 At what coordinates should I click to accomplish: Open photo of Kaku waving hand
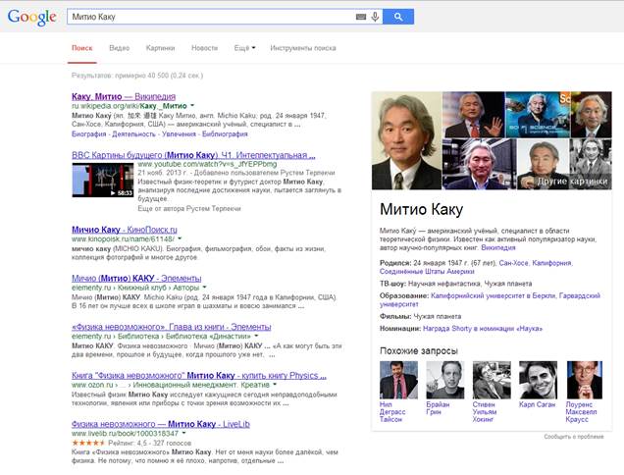tap(473, 115)
